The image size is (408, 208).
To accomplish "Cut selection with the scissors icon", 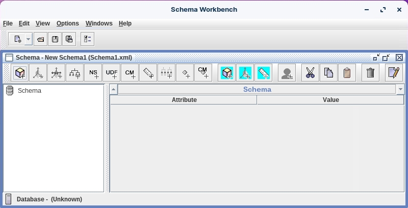I will pyautogui.click(x=310, y=73).
